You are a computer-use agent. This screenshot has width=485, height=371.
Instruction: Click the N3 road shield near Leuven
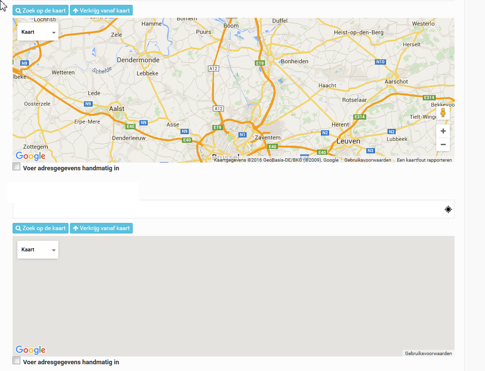370,151
